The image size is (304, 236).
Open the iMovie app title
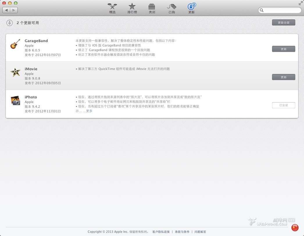pos(31,69)
